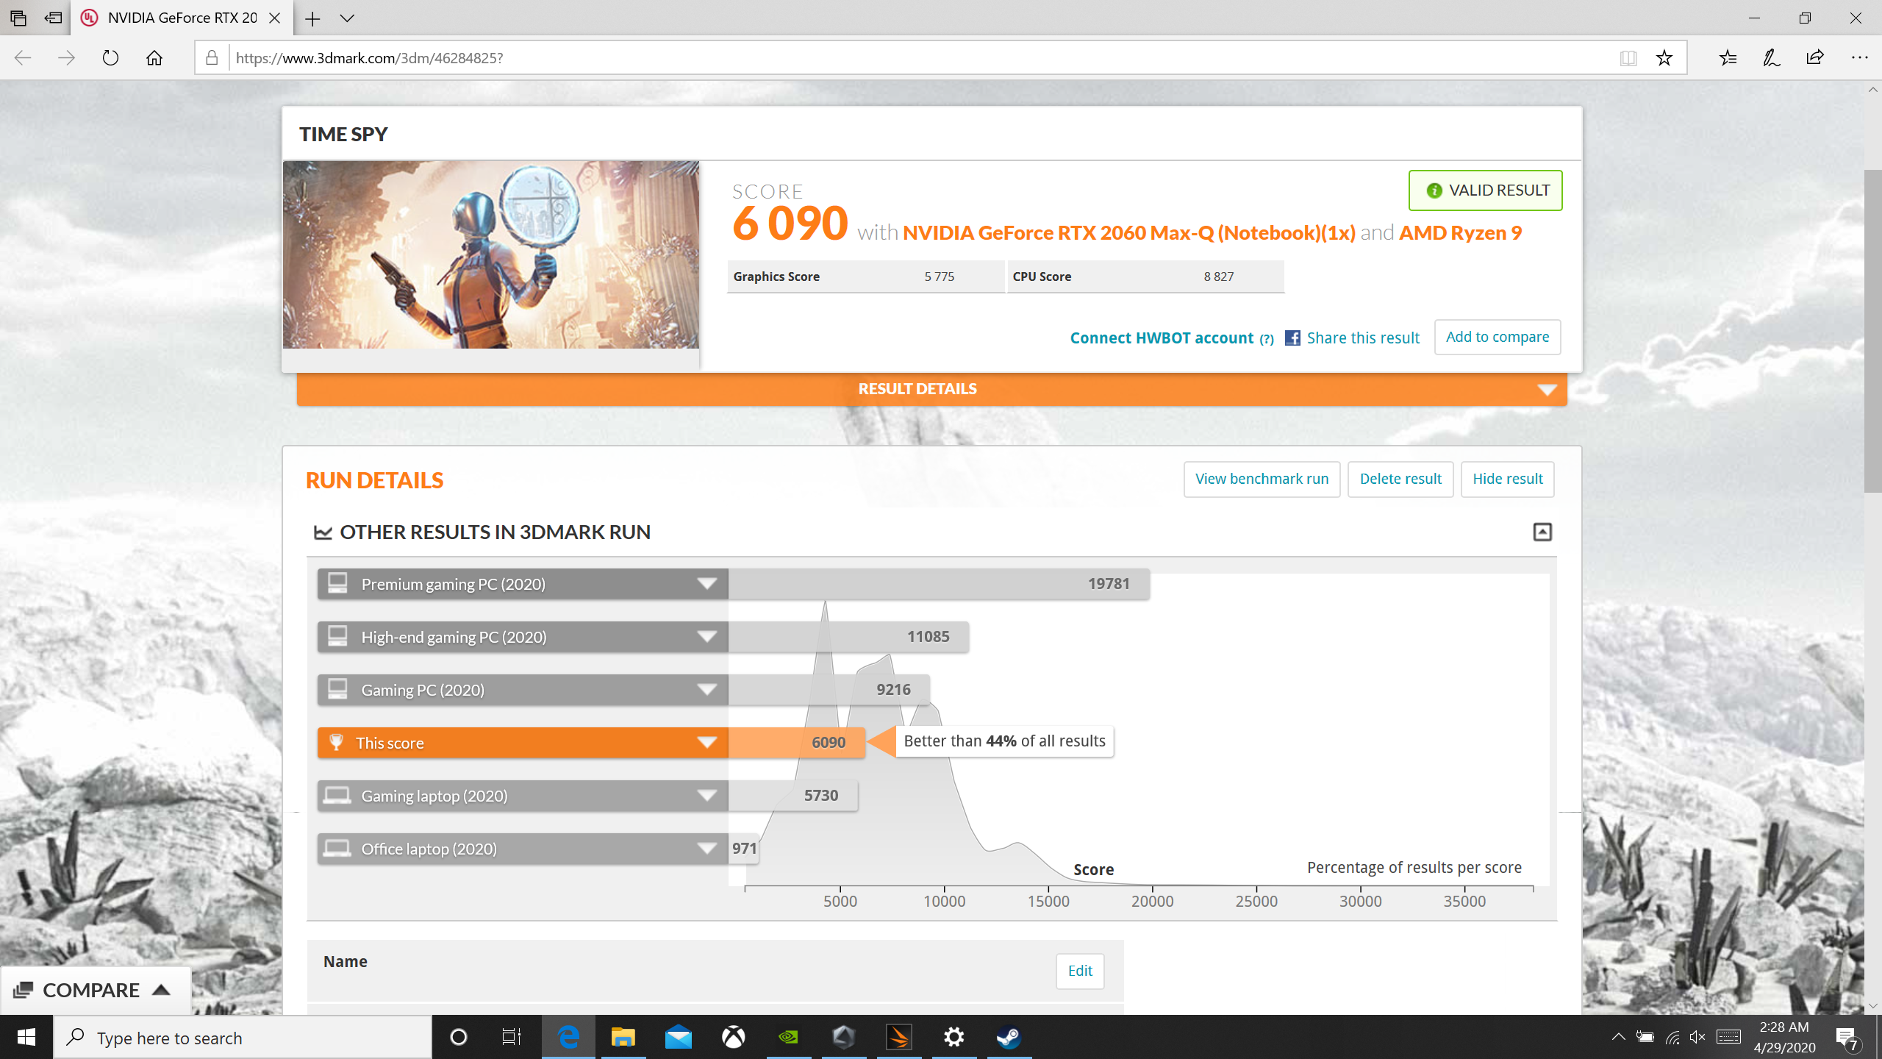Viewport: 1882px width, 1059px height.
Task: Open Steam from taskbar
Action: [1008, 1037]
